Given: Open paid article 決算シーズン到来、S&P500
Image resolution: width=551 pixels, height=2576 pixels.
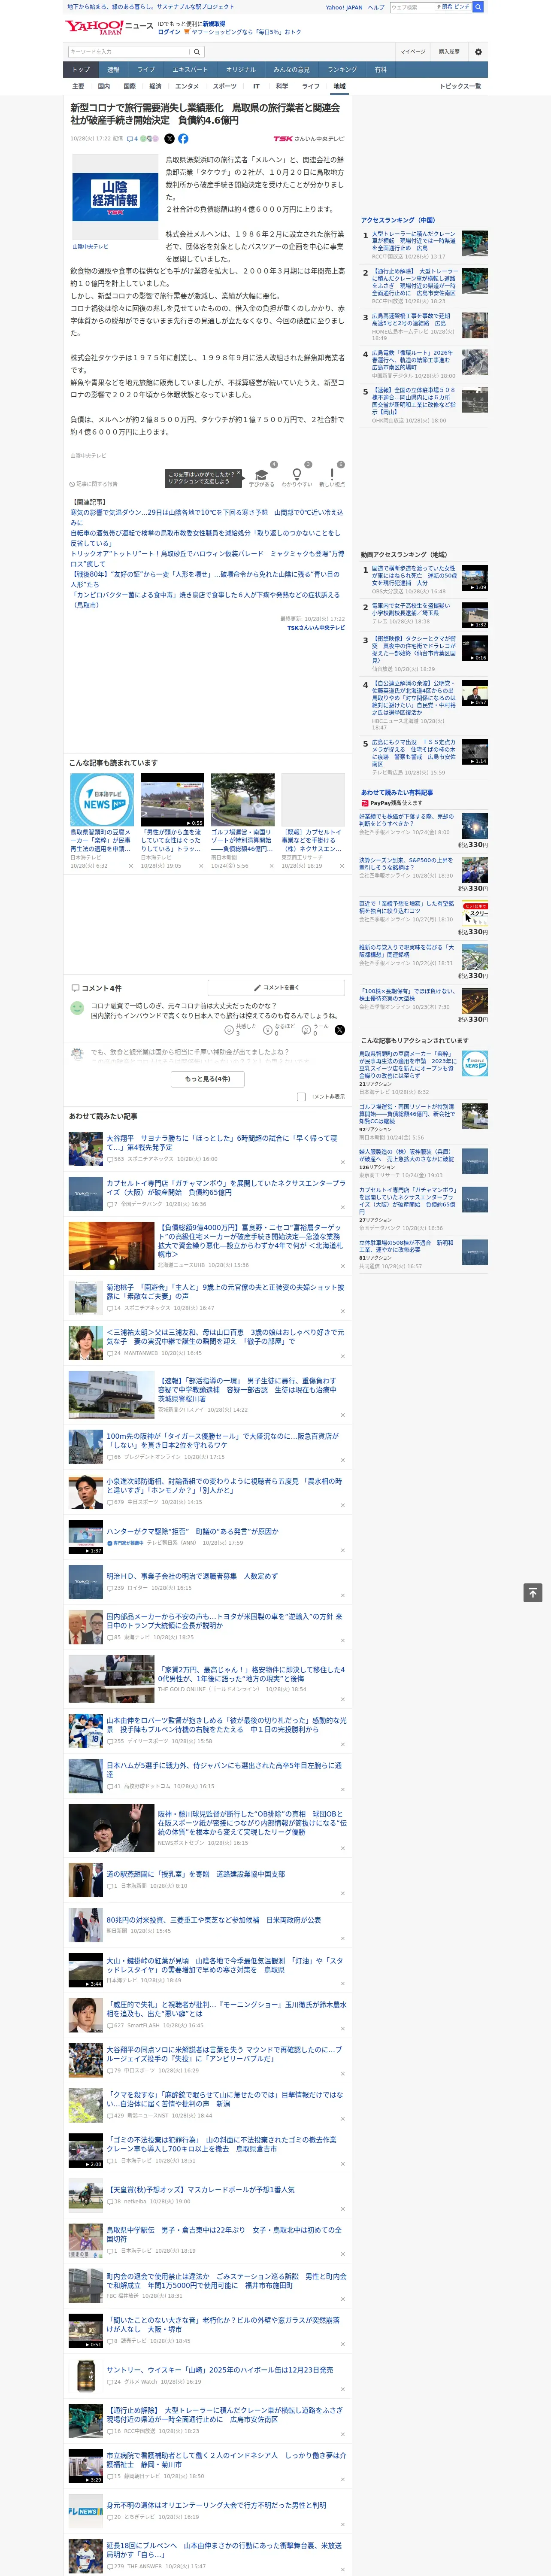Looking at the screenshot, I should point(407,863).
